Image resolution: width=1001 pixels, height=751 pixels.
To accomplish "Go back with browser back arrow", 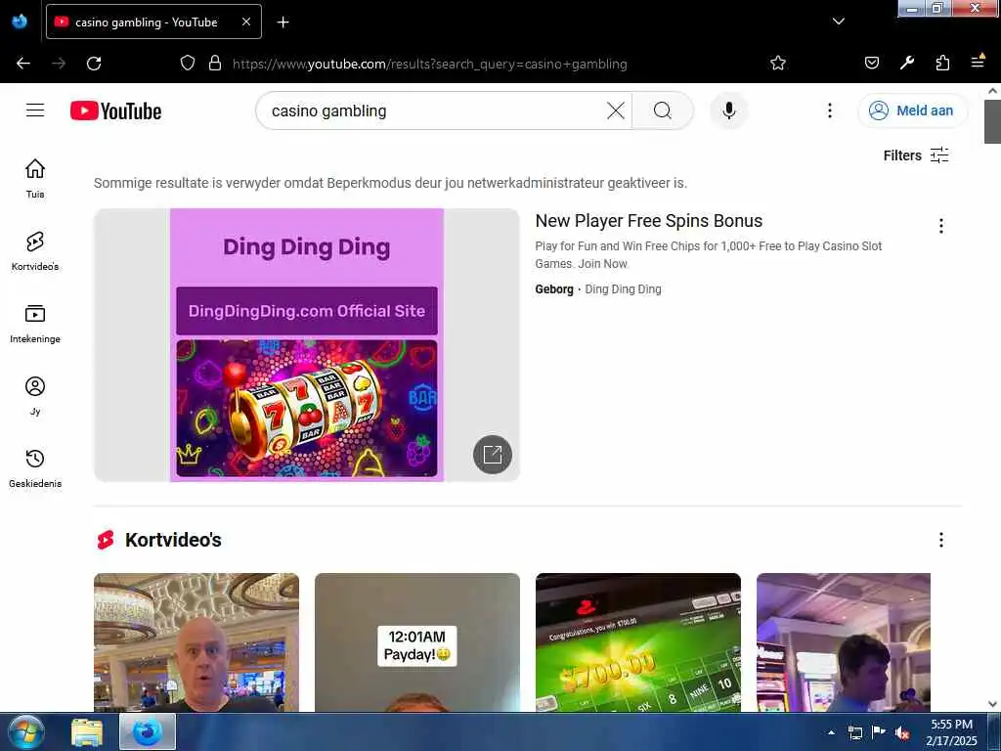I will pos(23,64).
